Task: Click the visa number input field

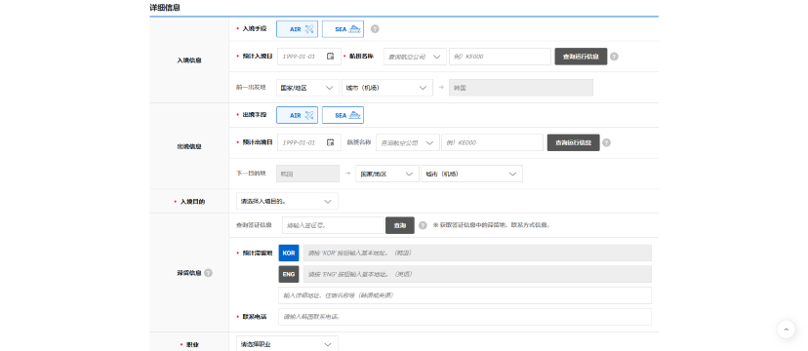Action: pos(334,225)
